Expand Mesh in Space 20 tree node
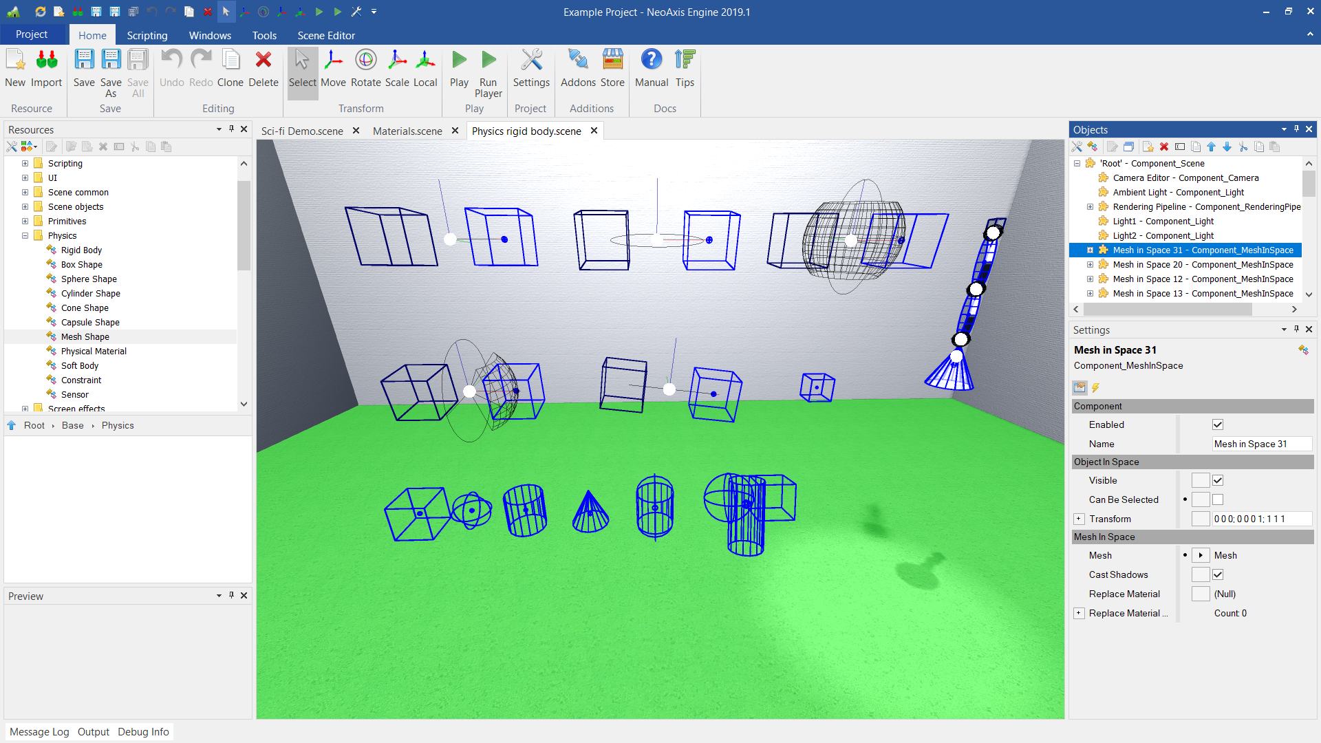This screenshot has height=743, width=1321. [1090, 264]
